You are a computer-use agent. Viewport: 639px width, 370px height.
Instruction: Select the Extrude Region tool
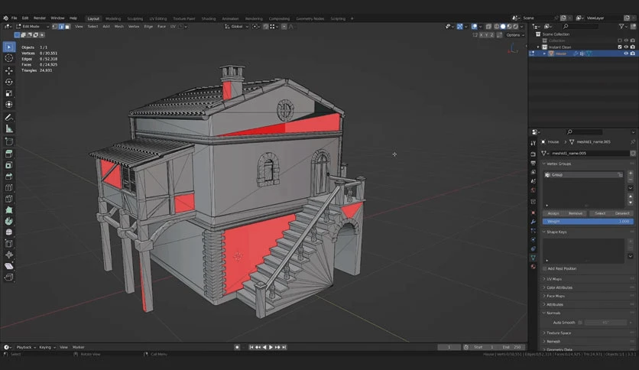point(8,154)
